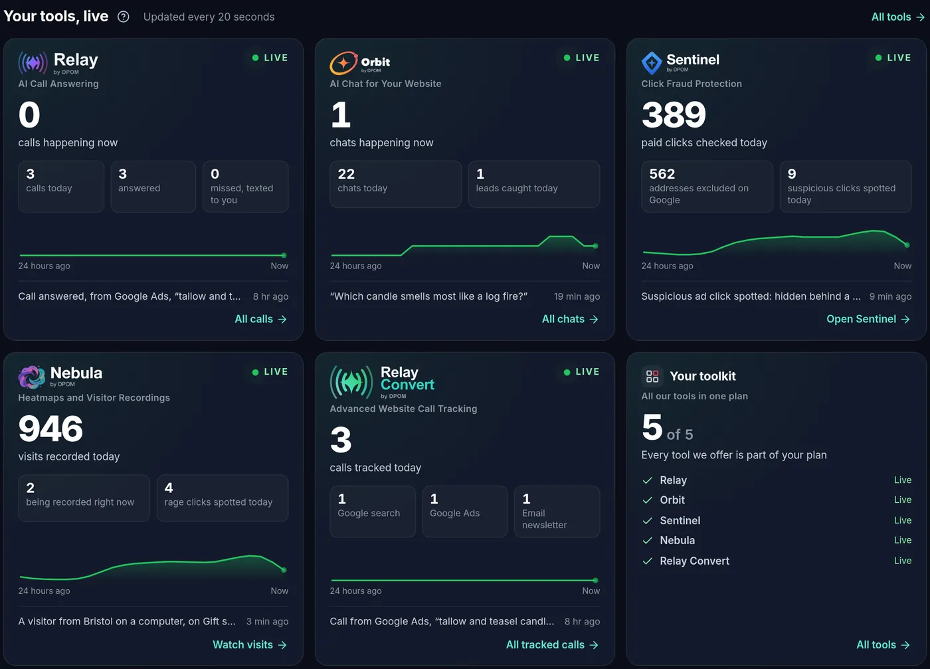The height and width of the screenshot is (669, 930).
Task: Select the addresses excluded on Google tile
Action: [707, 187]
